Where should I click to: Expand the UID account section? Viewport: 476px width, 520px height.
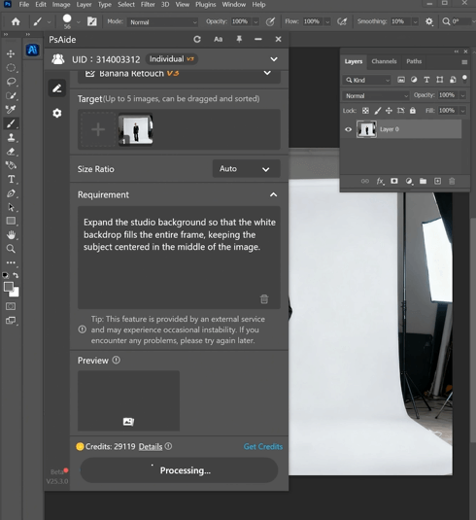click(x=274, y=59)
